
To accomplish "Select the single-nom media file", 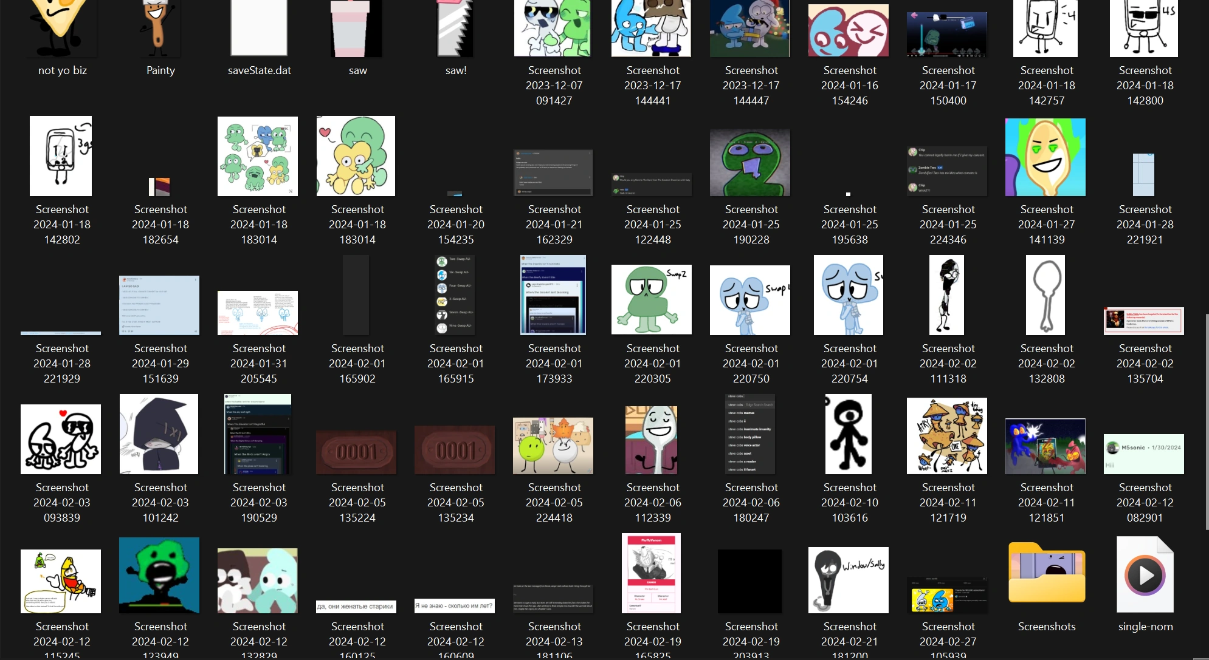I will 1145,575.
